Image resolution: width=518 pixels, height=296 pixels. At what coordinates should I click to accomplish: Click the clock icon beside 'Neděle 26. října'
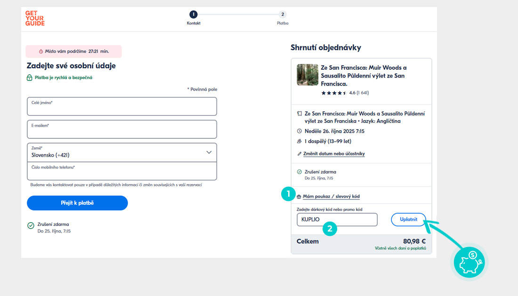(x=299, y=131)
